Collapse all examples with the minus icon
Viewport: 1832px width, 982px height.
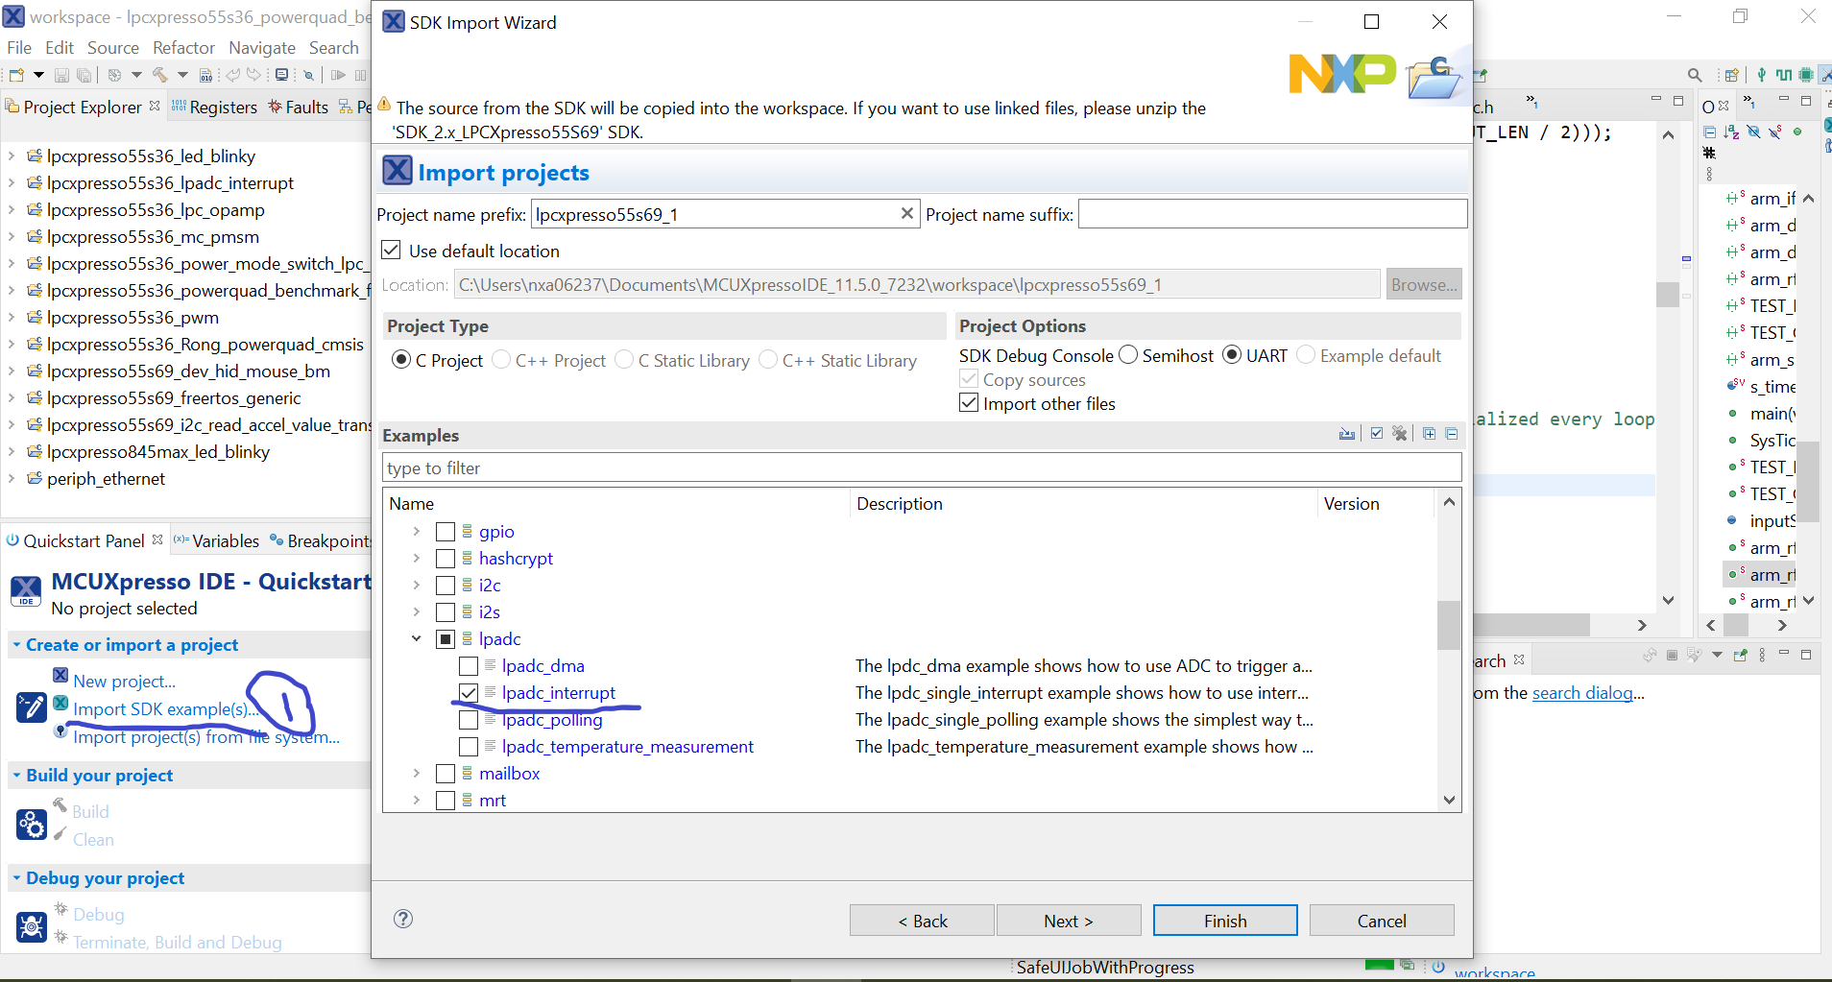click(x=1452, y=434)
